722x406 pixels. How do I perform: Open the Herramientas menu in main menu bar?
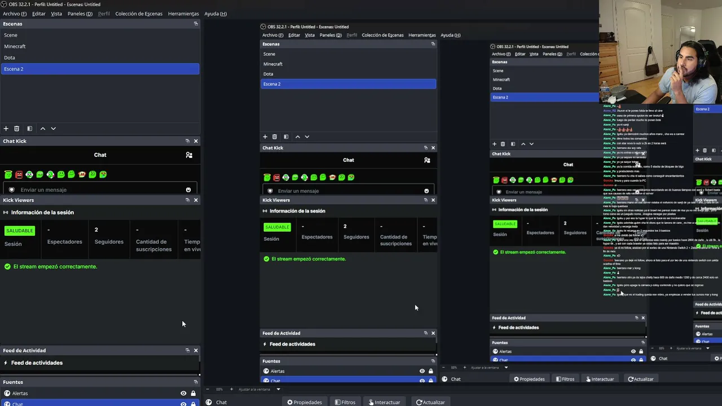183,14
